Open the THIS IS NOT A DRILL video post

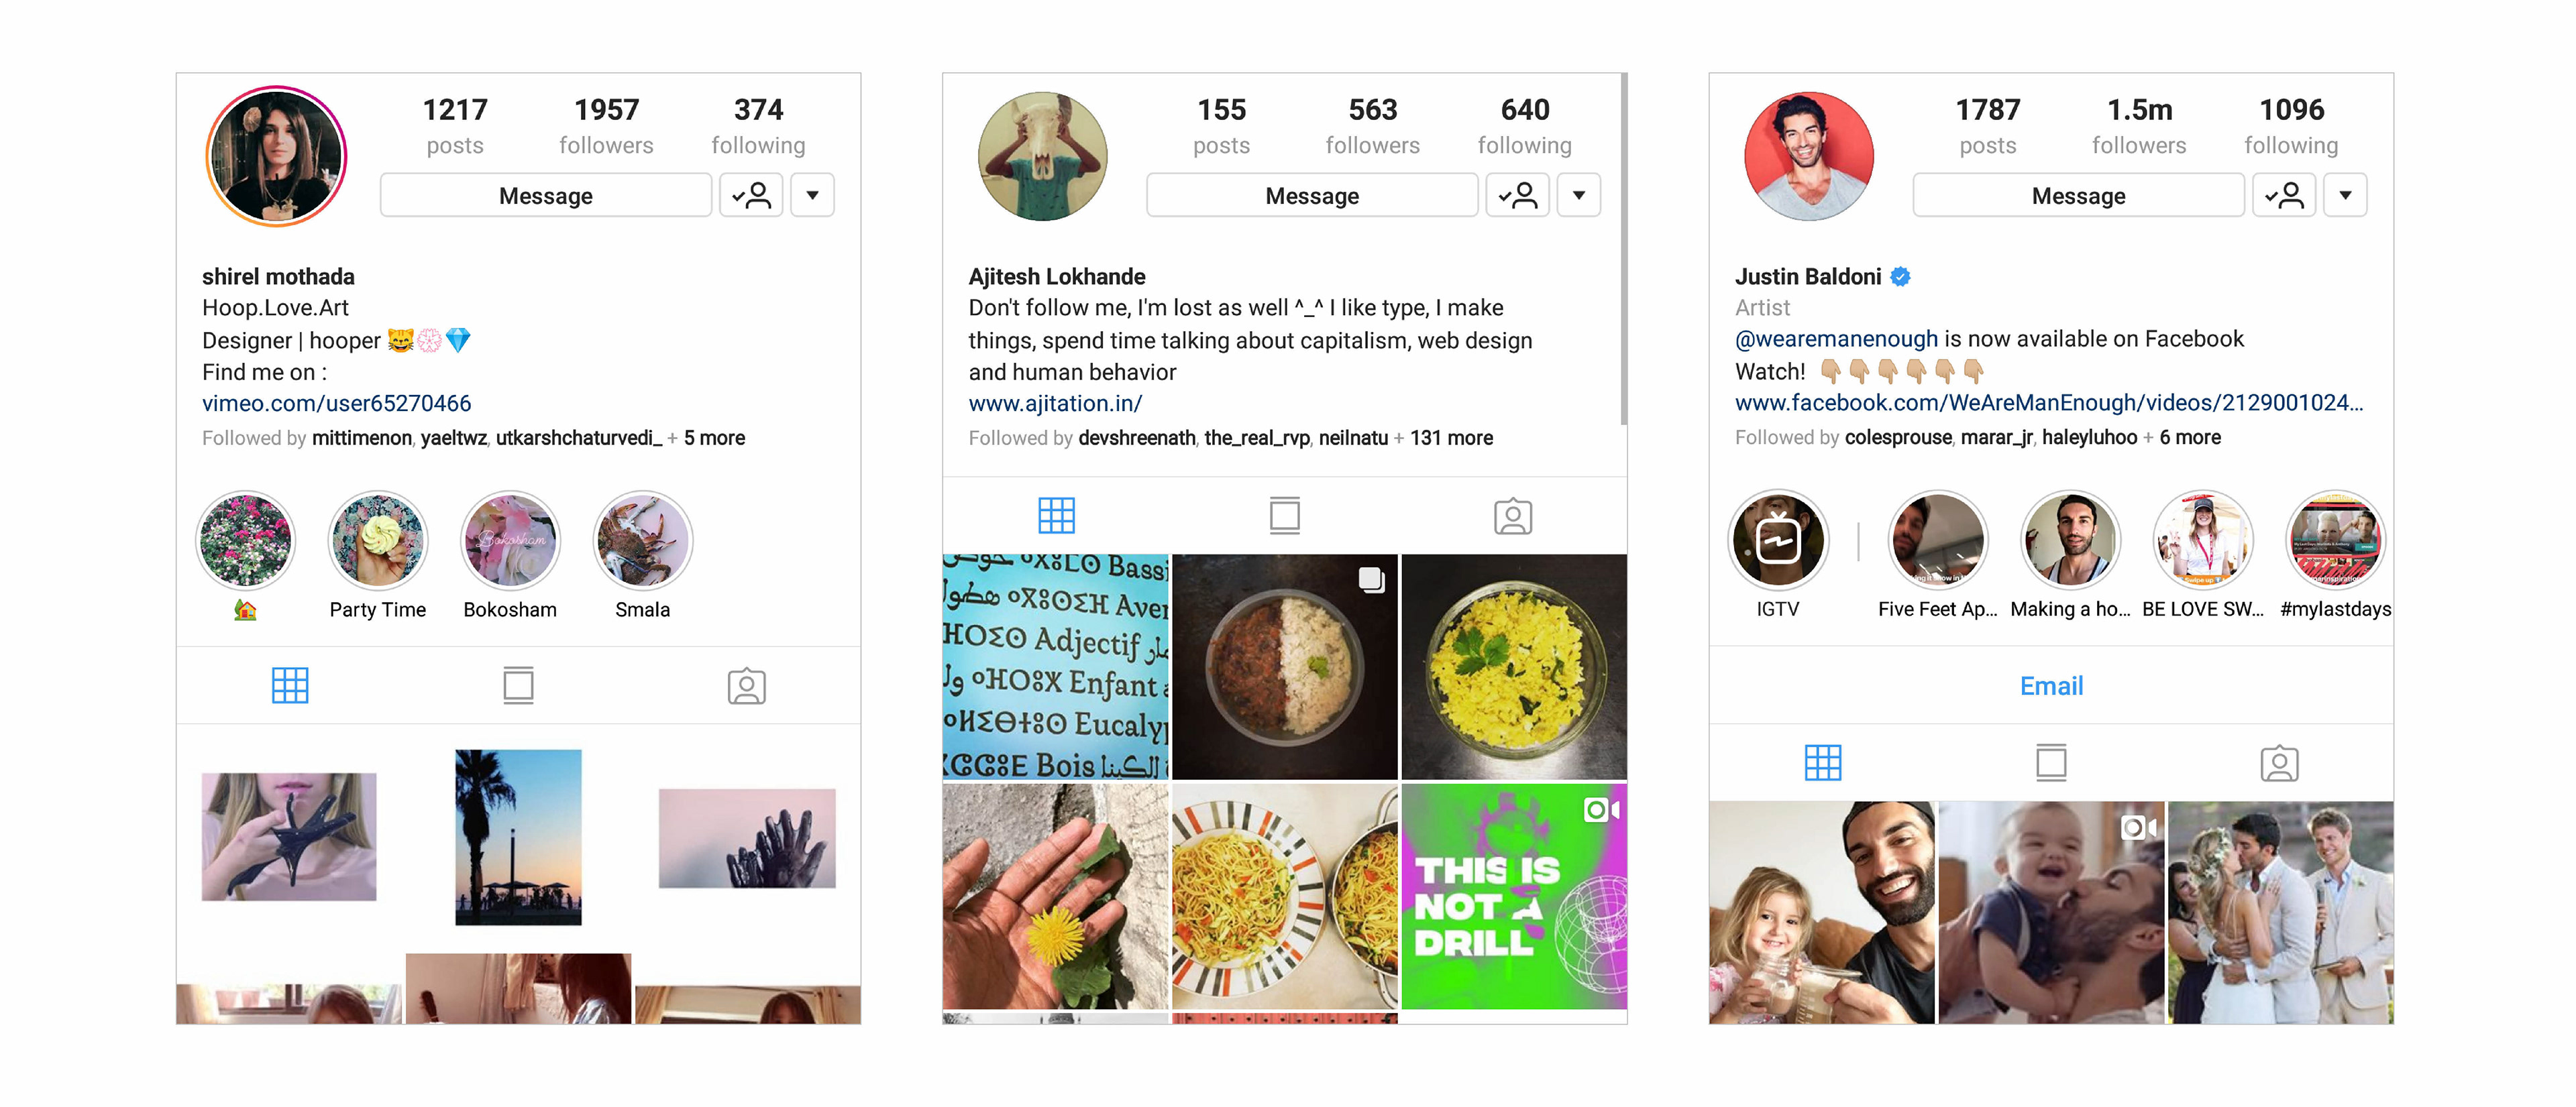1514,896
